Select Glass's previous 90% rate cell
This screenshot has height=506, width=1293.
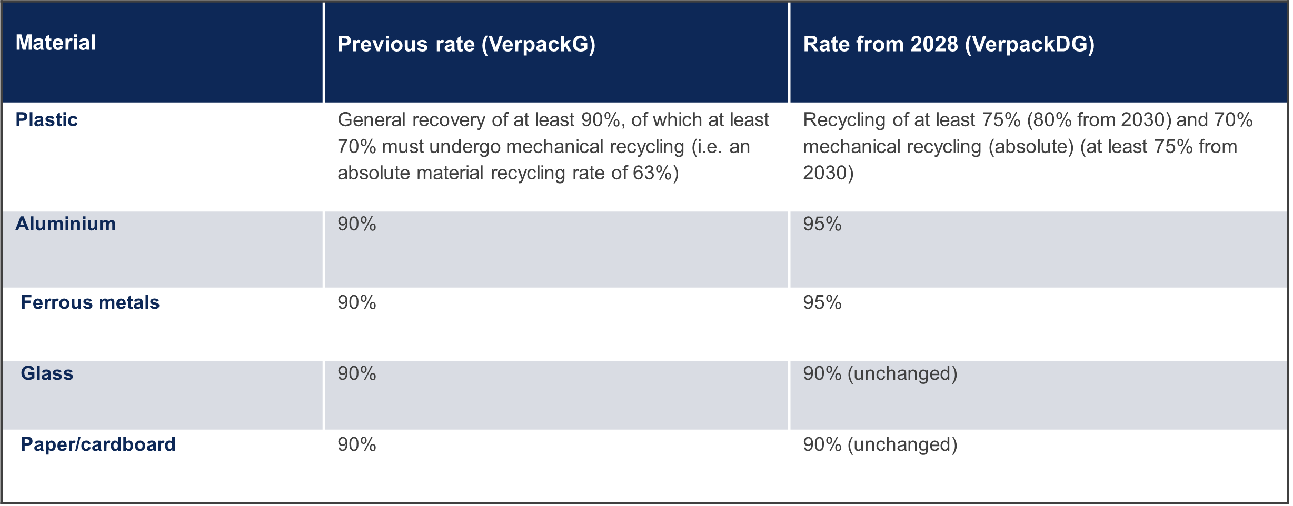tap(357, 373)
